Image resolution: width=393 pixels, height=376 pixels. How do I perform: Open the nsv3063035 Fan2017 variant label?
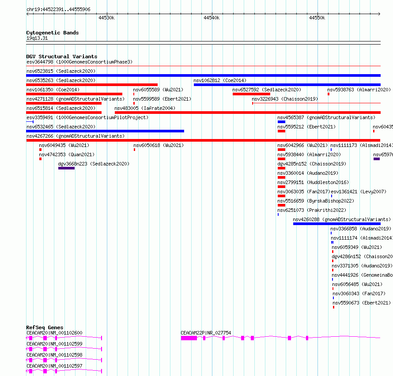click(x=303, y=192)
